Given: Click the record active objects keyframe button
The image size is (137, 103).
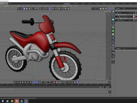Looking at the screenshot, I should pos(52,82).
